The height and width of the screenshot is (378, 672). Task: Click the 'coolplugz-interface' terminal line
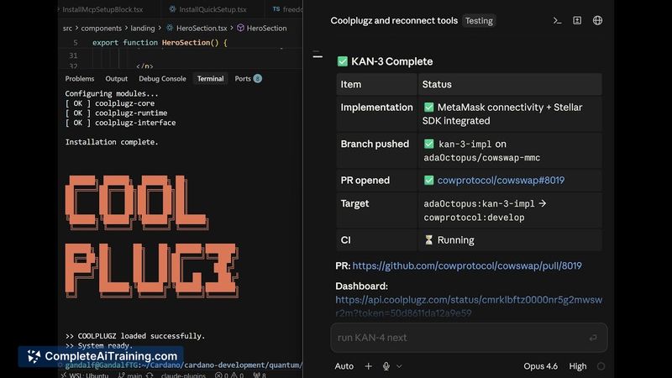coord(120,123)
